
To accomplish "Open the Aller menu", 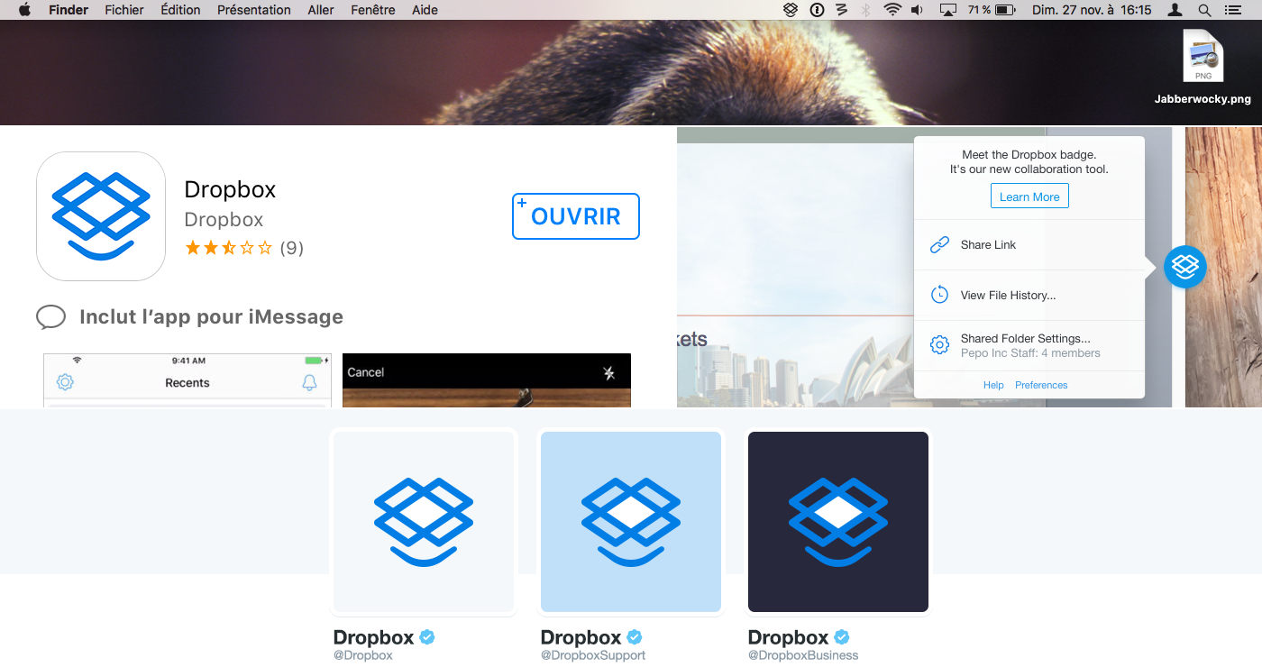I will pos(321,10).
